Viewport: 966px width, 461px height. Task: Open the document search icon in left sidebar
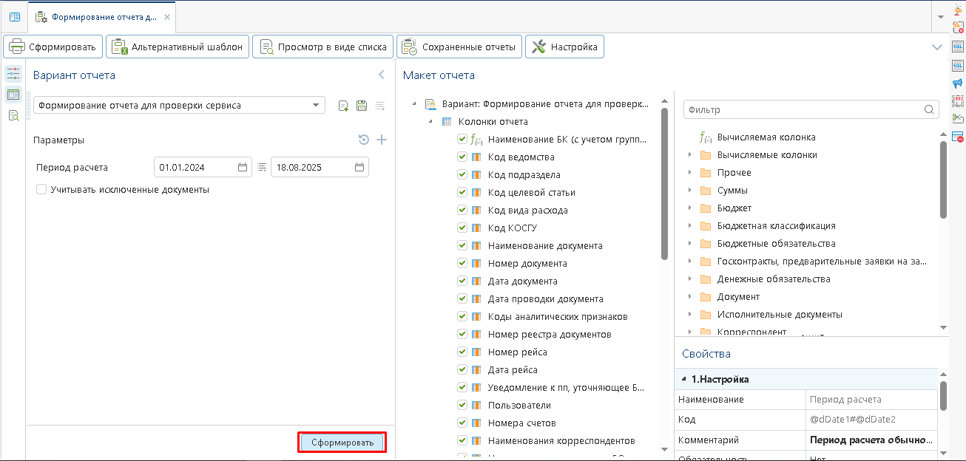tap(13, 115)
